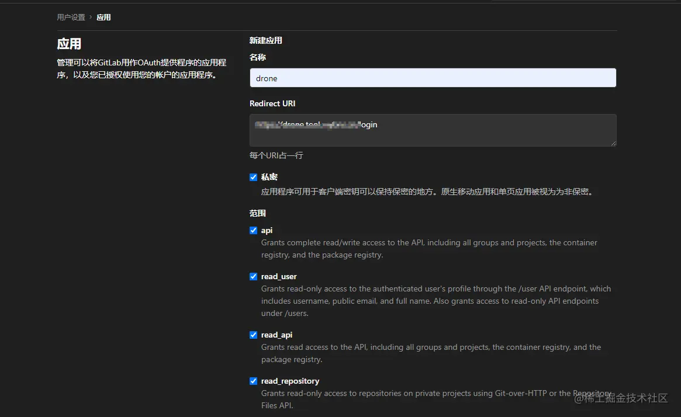Click the 用户设置 breadcrumb link
Viewport: 681px width, 417px height.
point(71,18)
